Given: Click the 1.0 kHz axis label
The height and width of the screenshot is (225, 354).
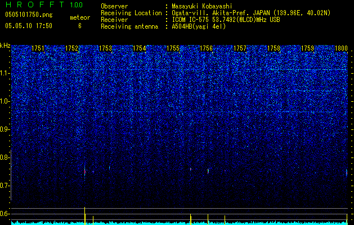Looking at the screenshot, I should 5,101.
